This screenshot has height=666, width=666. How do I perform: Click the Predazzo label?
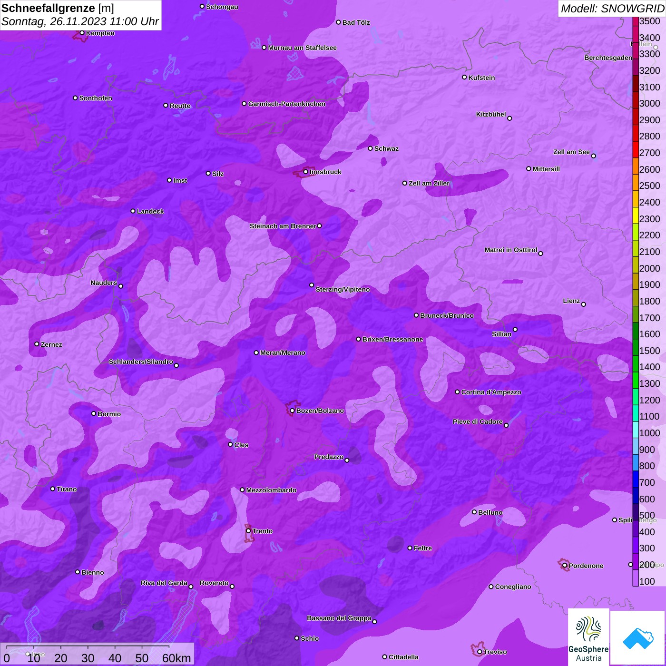tap(329, 457)
